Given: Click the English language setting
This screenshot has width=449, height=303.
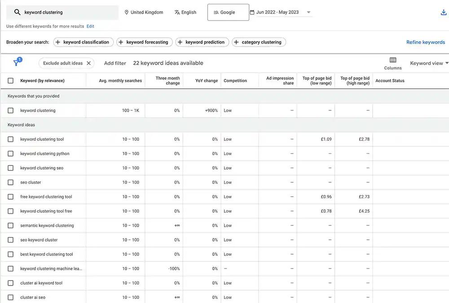Looking at the screenshot, I should pyautogui.click(x=185, y=12).
